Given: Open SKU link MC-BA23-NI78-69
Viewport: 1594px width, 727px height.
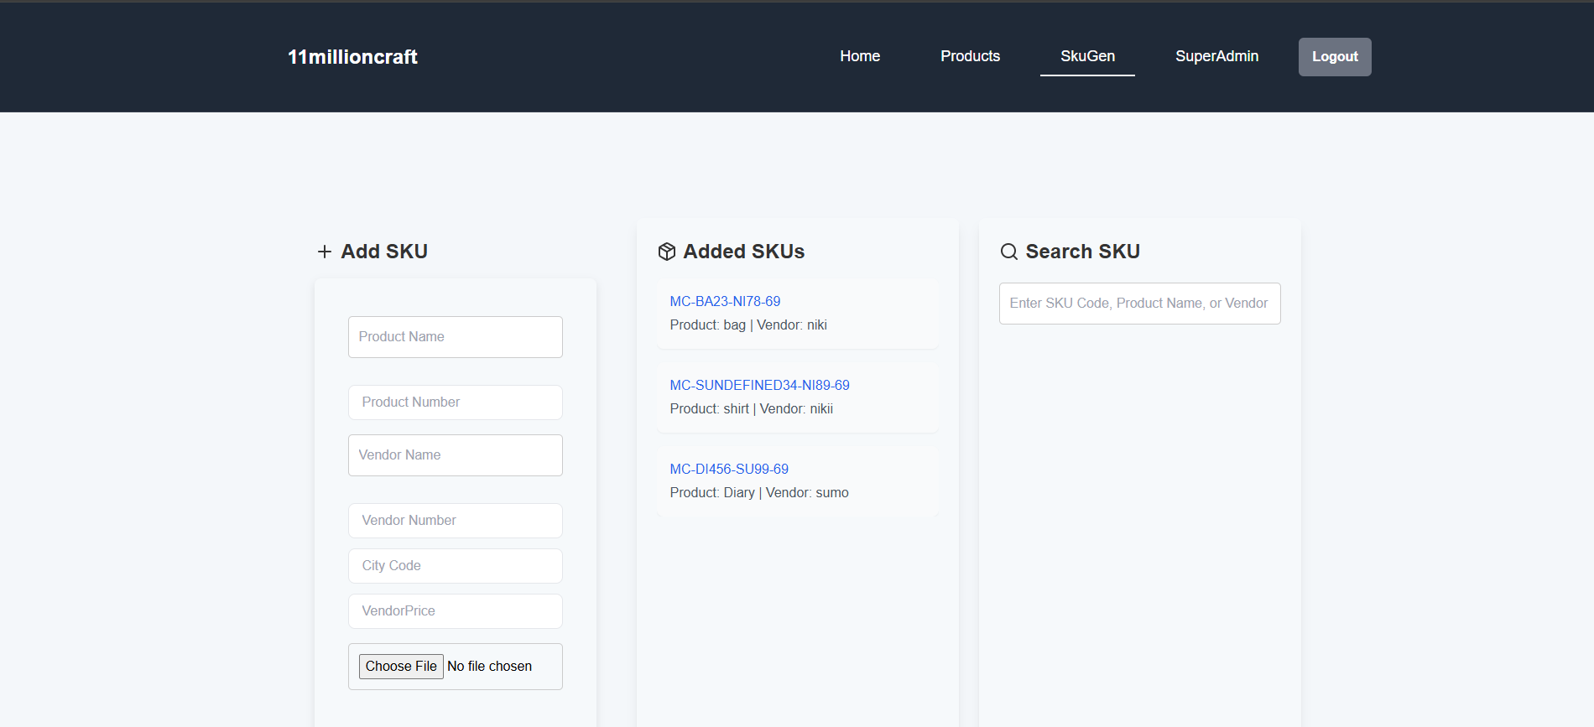Looking at the screenshot, I should point(725,302).
